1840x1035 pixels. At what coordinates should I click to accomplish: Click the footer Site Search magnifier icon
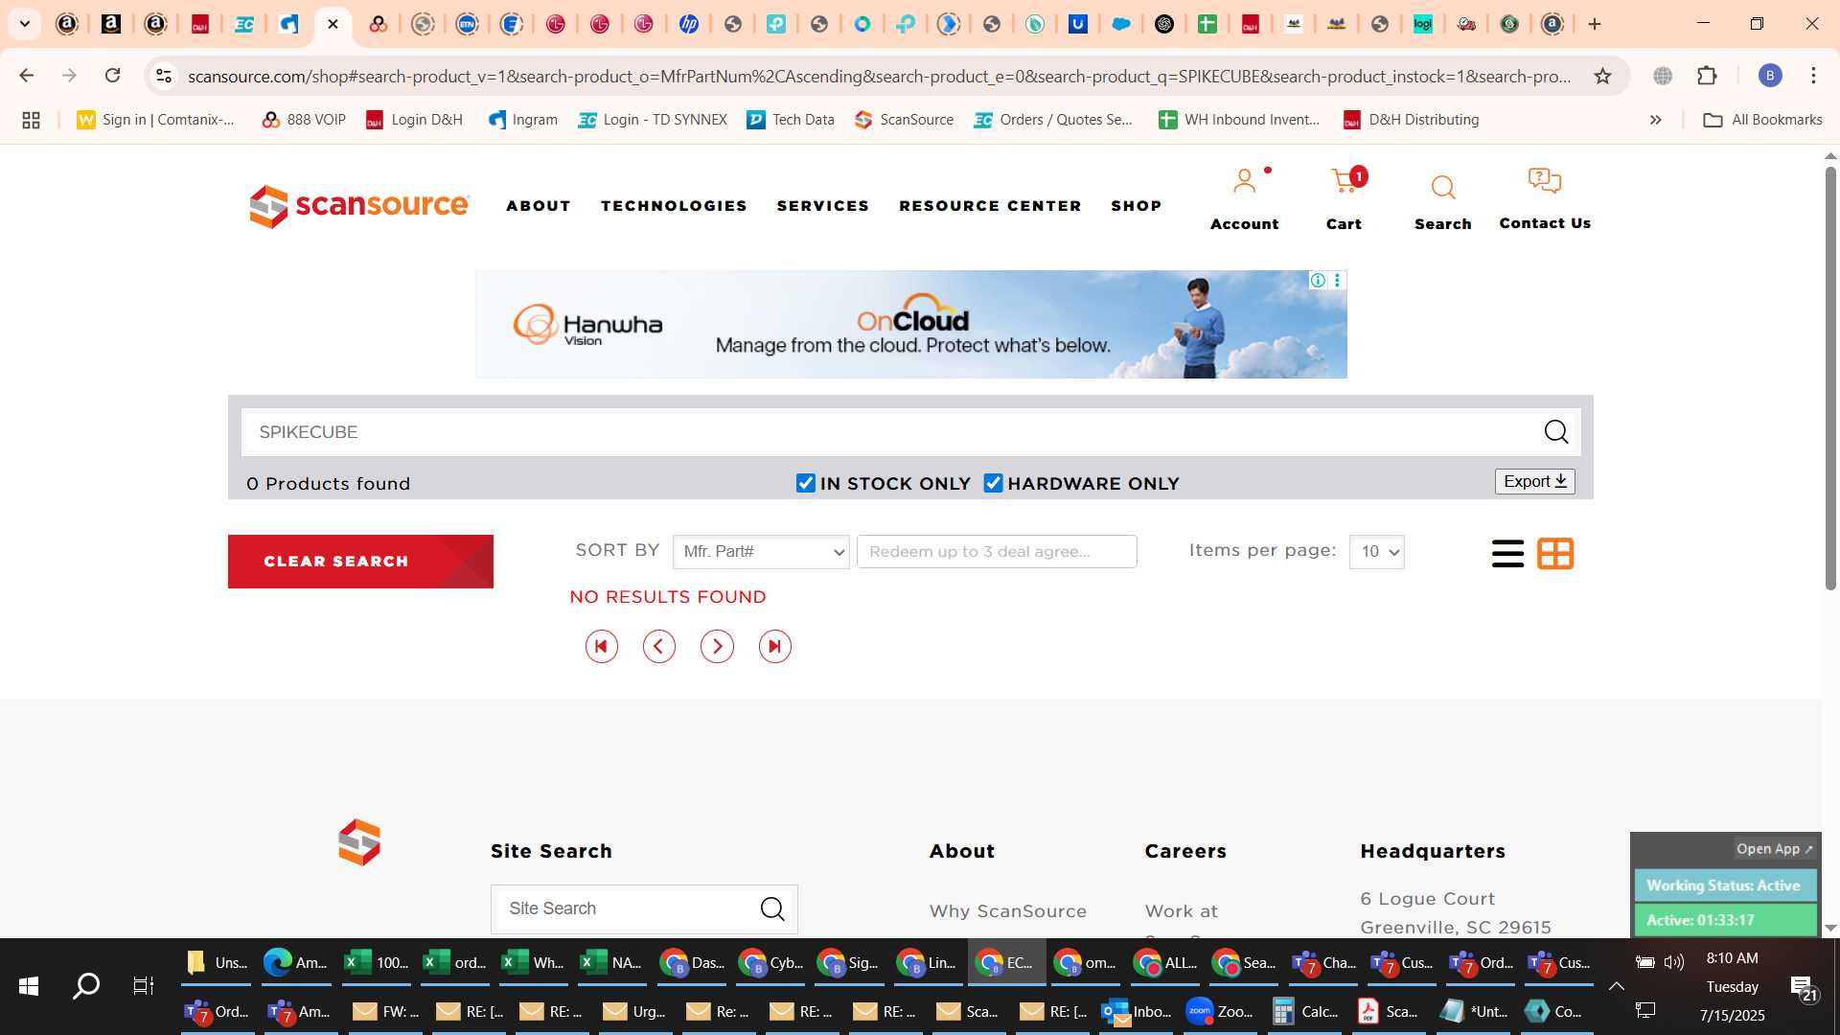point(772,908)
